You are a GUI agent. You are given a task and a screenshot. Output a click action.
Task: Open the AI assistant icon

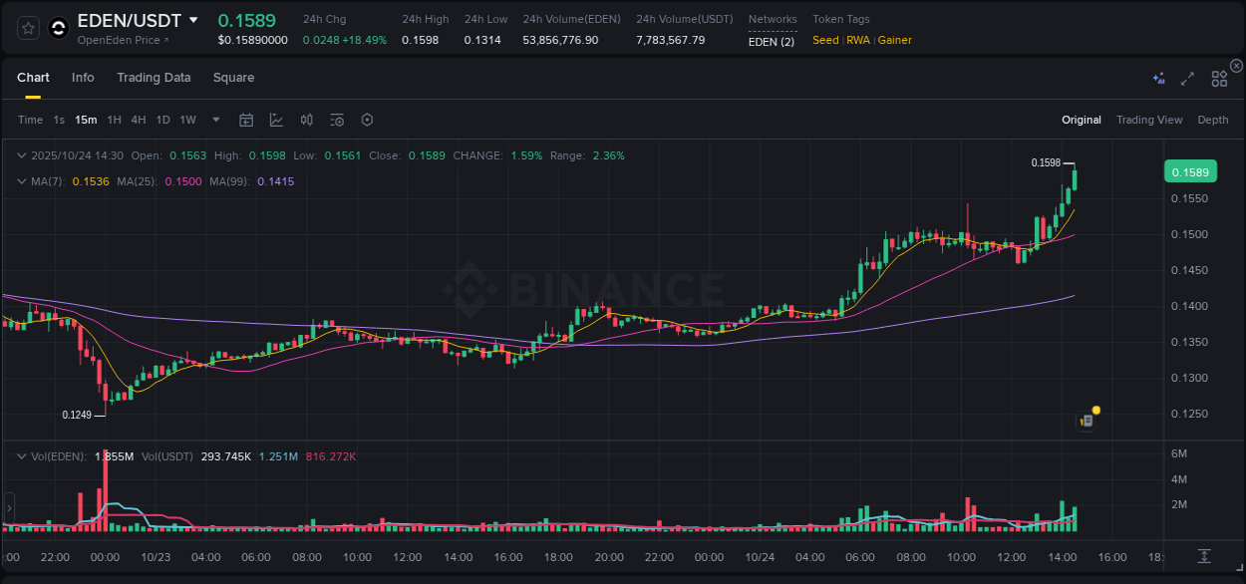(x=1158, y=78)
